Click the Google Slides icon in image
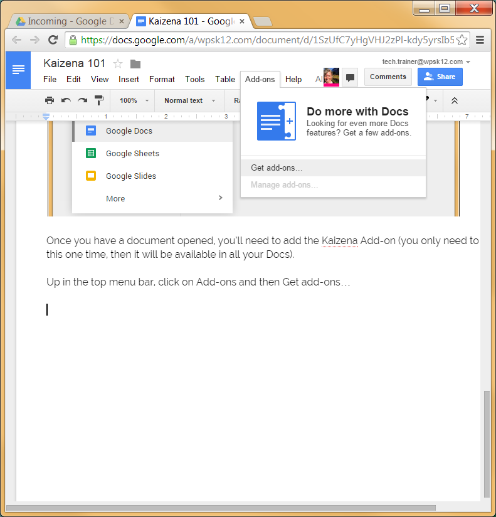 [x=91, y=176]
